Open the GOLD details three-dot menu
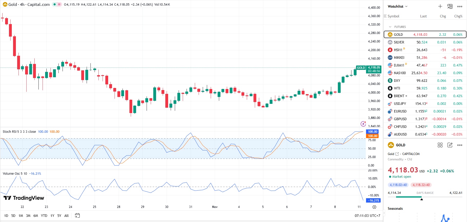467x222 pixels. (460, 145)
